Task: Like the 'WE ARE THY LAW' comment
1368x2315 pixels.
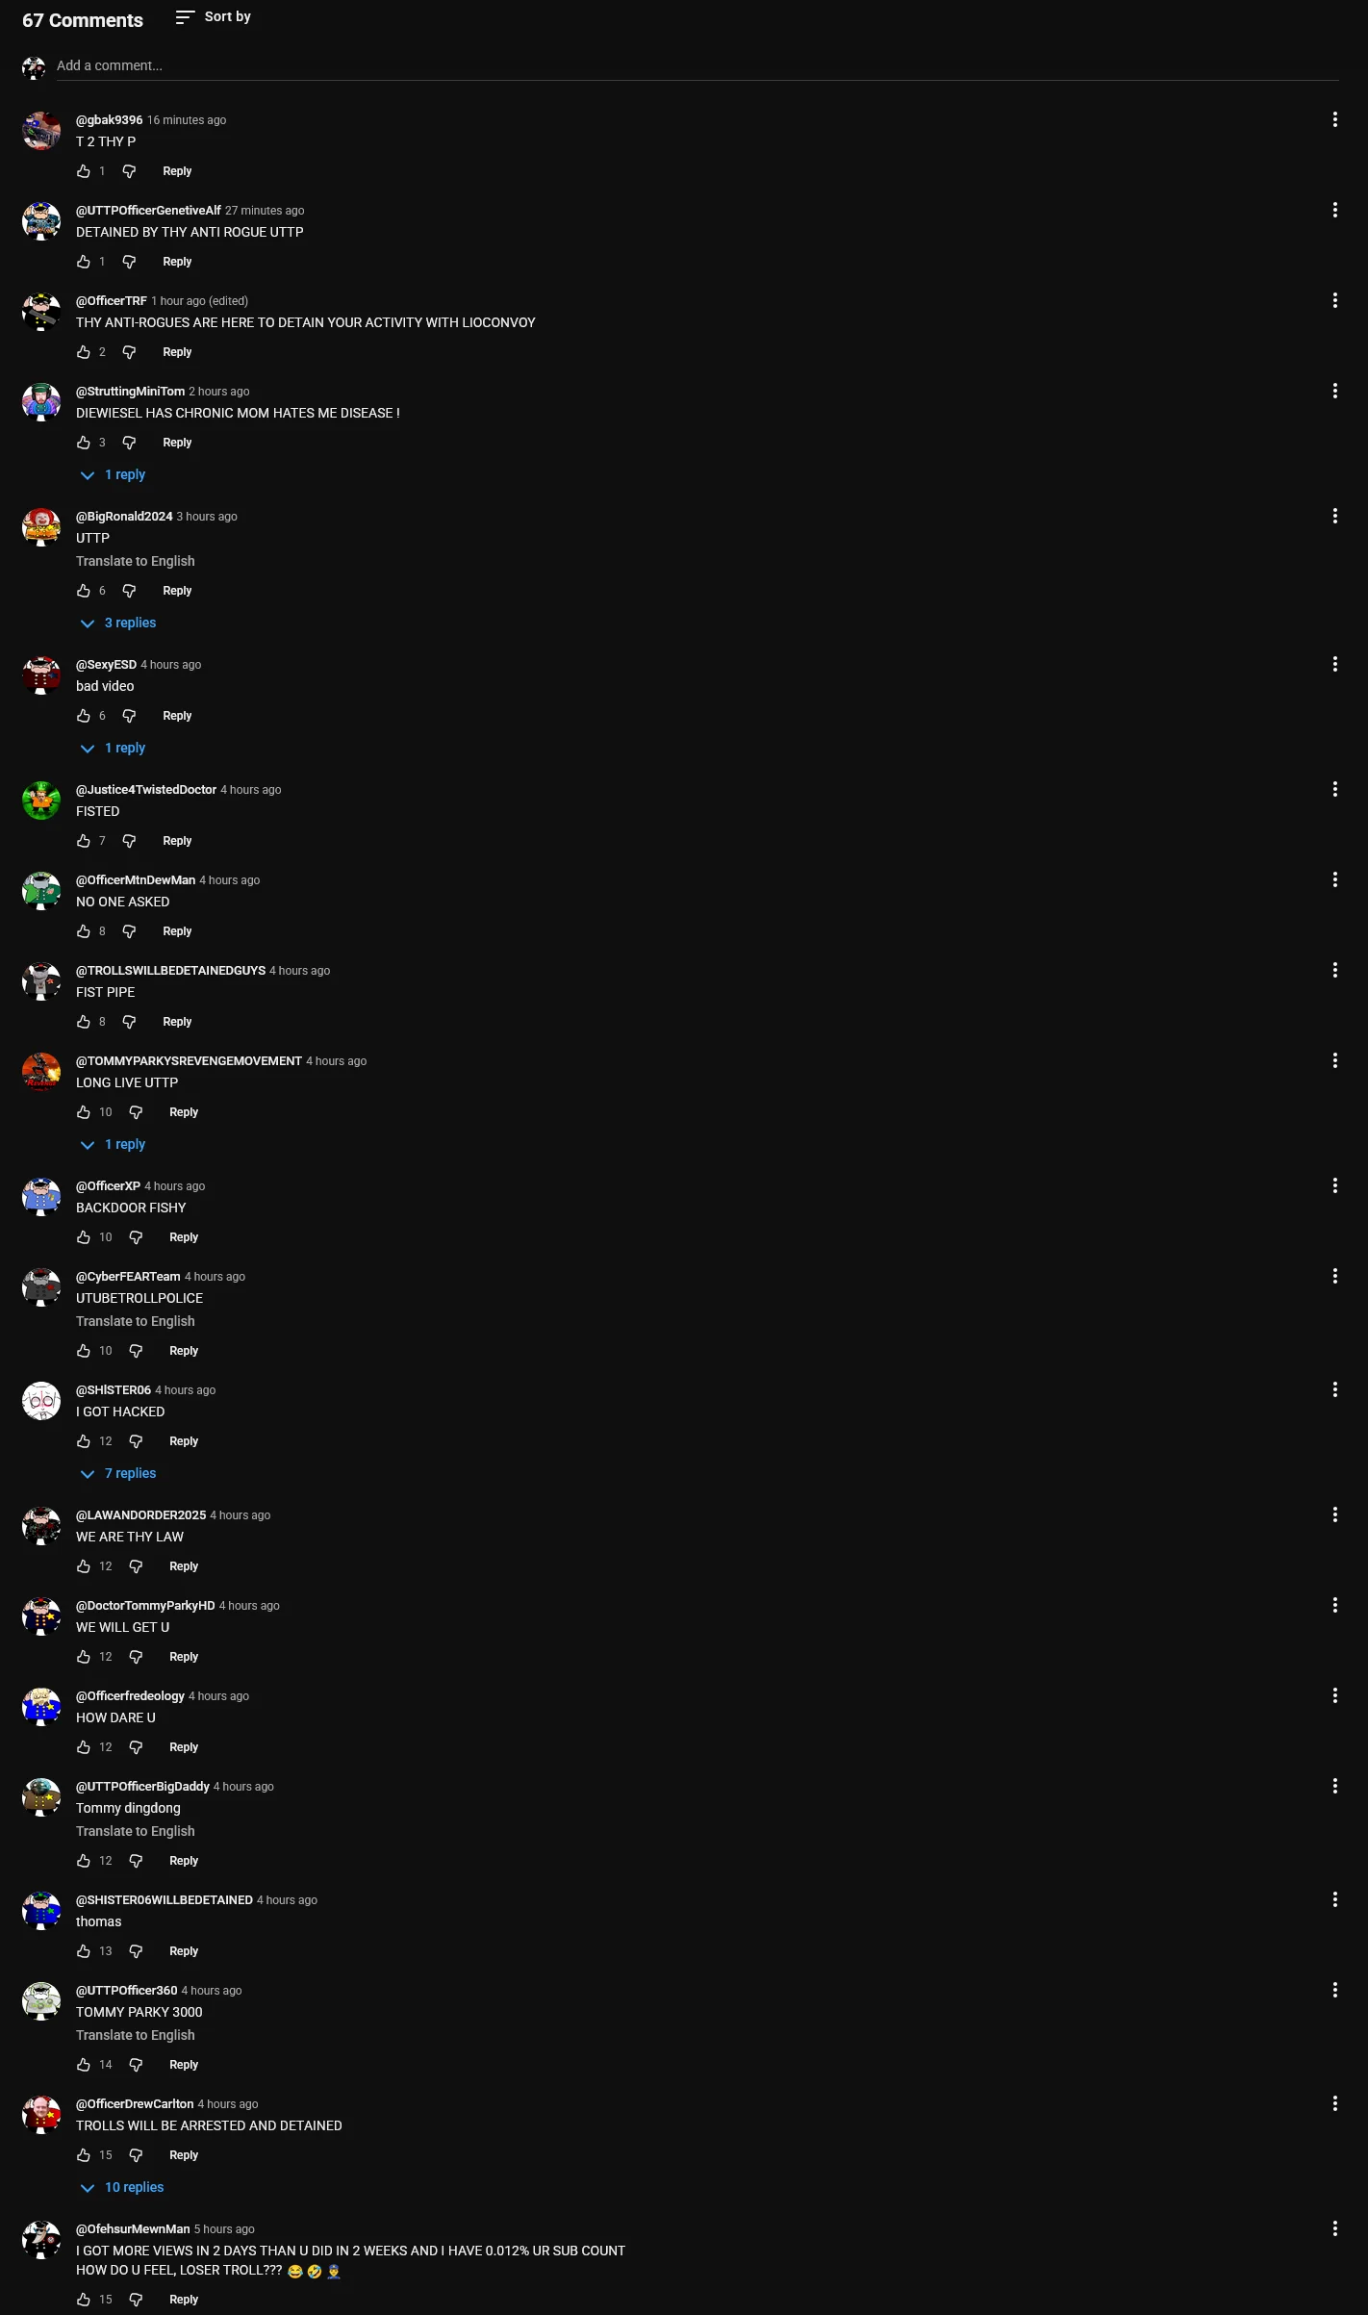Action: [84, 1566]
